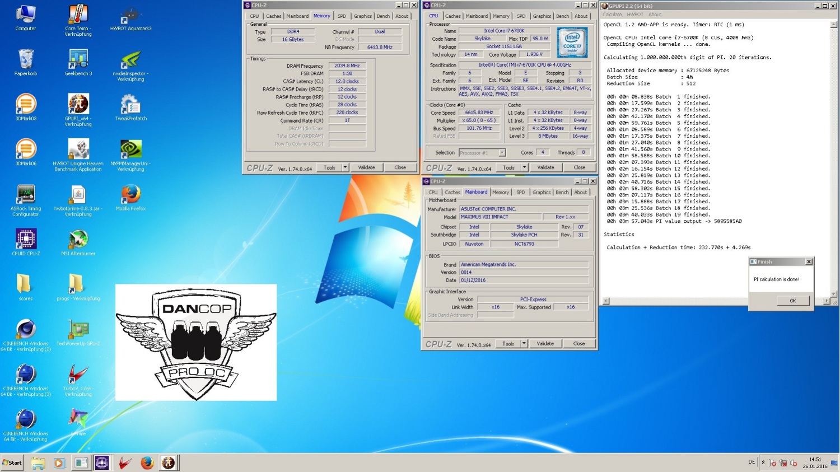Click the BIOS date 01/12/2016 field
The height and width of the screenshot is (472, 840).
click(x=524, y=280)
